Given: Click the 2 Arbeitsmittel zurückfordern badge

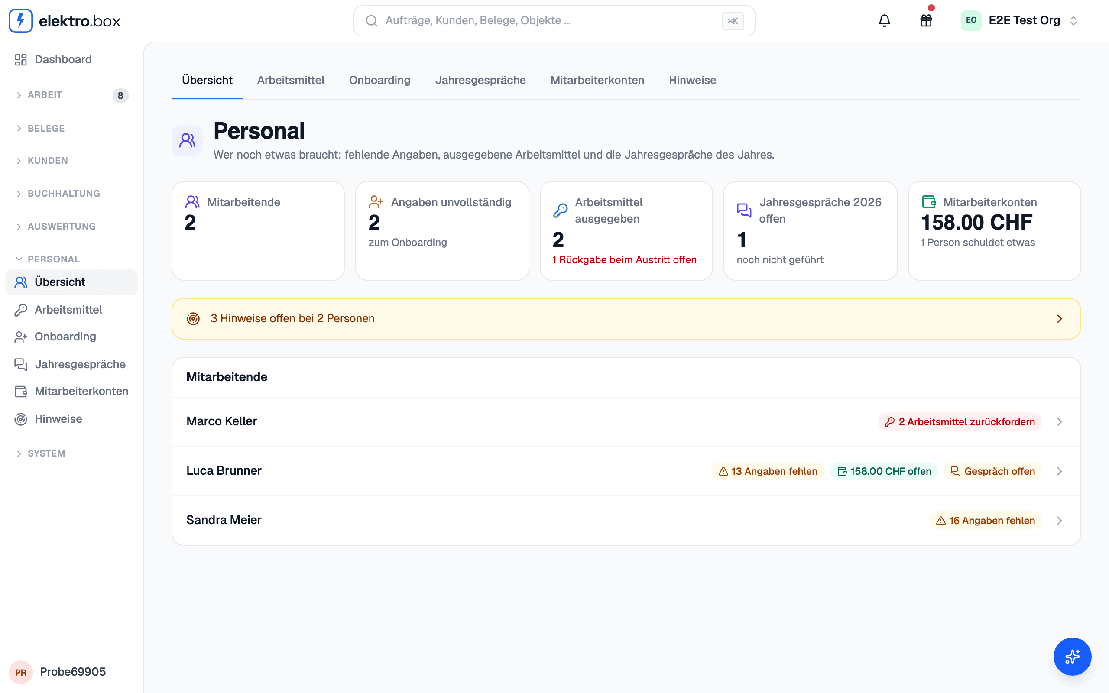Looking at the screenshot, I should [x=960, y=422].
